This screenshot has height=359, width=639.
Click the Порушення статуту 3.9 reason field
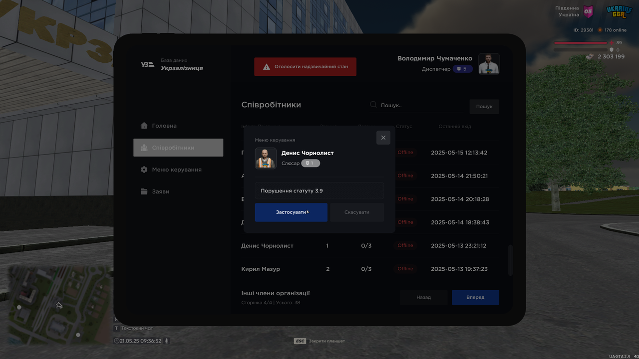tap(319, 191)
